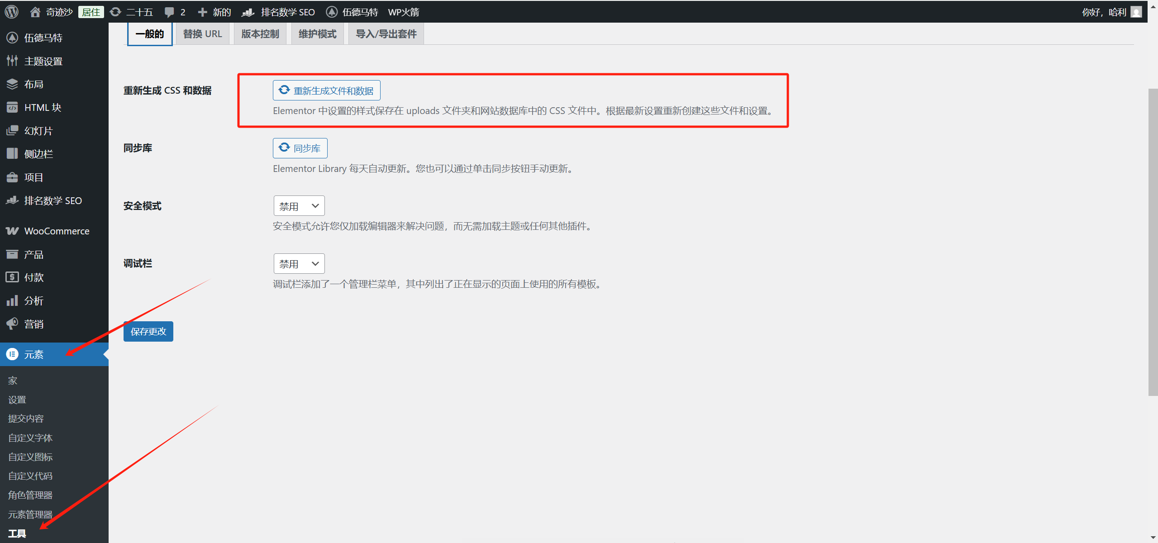Open 自定义字体 in the 元素 submenu
This screenshot has width=1158, height=543.
pyautogui.click(x=30, y=438)
